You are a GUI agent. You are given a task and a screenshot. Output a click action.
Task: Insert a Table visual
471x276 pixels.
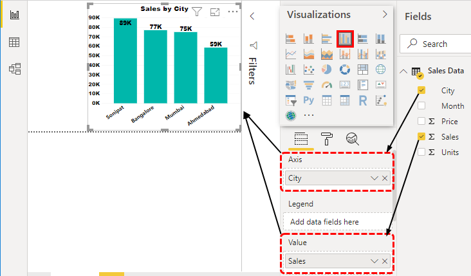point(326,100)
